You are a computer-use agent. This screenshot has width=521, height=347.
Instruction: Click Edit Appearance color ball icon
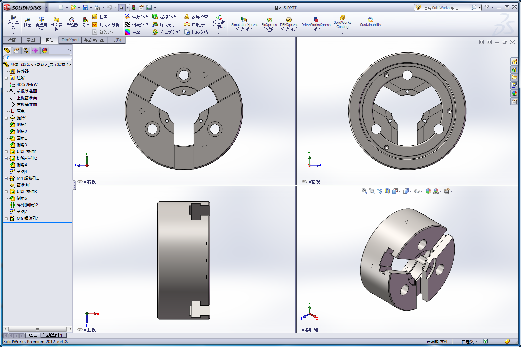[428, 191]
